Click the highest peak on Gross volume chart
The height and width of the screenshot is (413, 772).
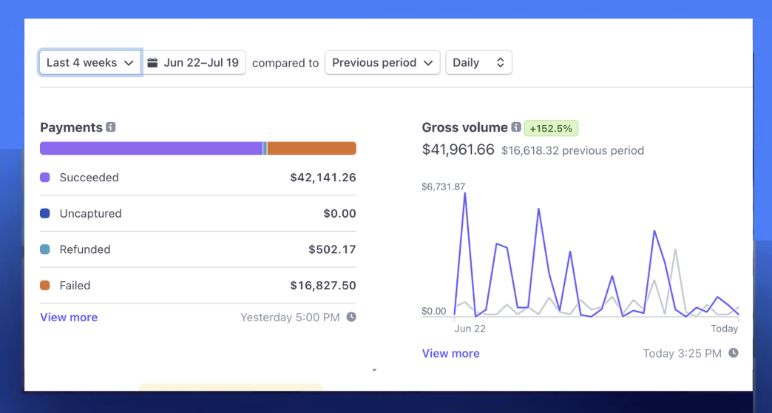[x=464, y=194]
